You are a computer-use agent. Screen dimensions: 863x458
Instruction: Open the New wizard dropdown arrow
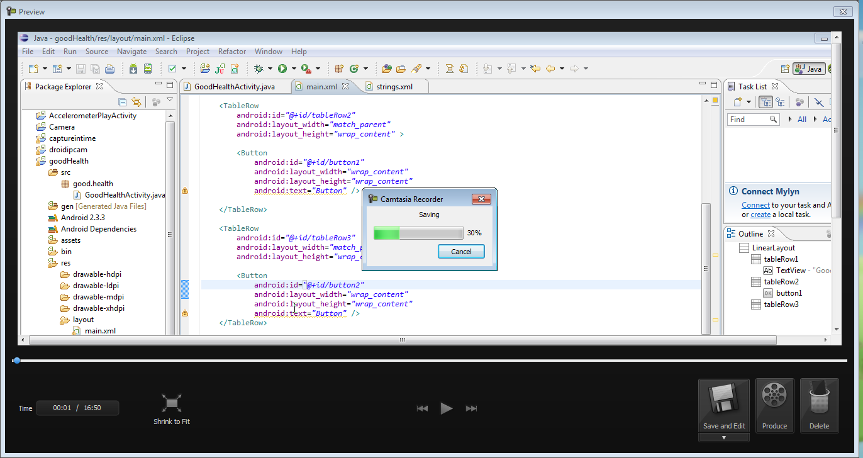[x=45, y=69]
